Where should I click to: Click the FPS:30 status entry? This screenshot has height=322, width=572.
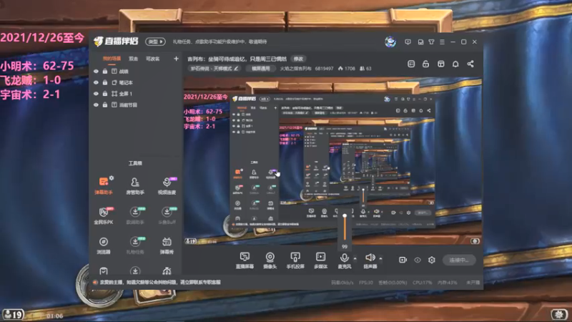(366, 283)
